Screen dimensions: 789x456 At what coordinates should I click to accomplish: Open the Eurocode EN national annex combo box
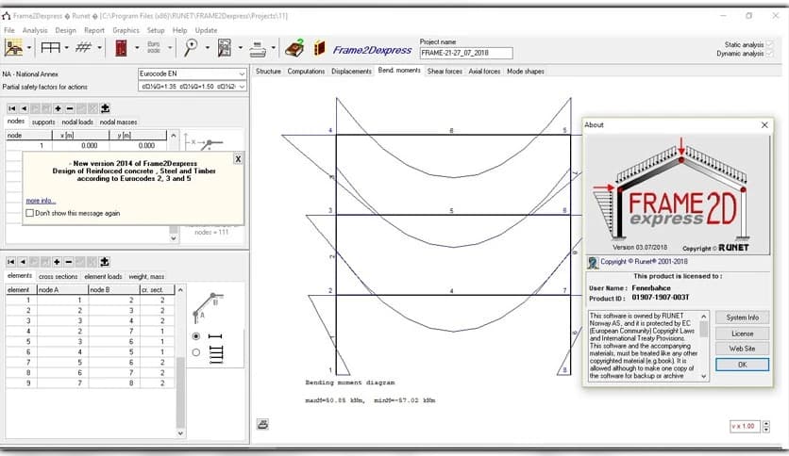[x=193, y=73]
